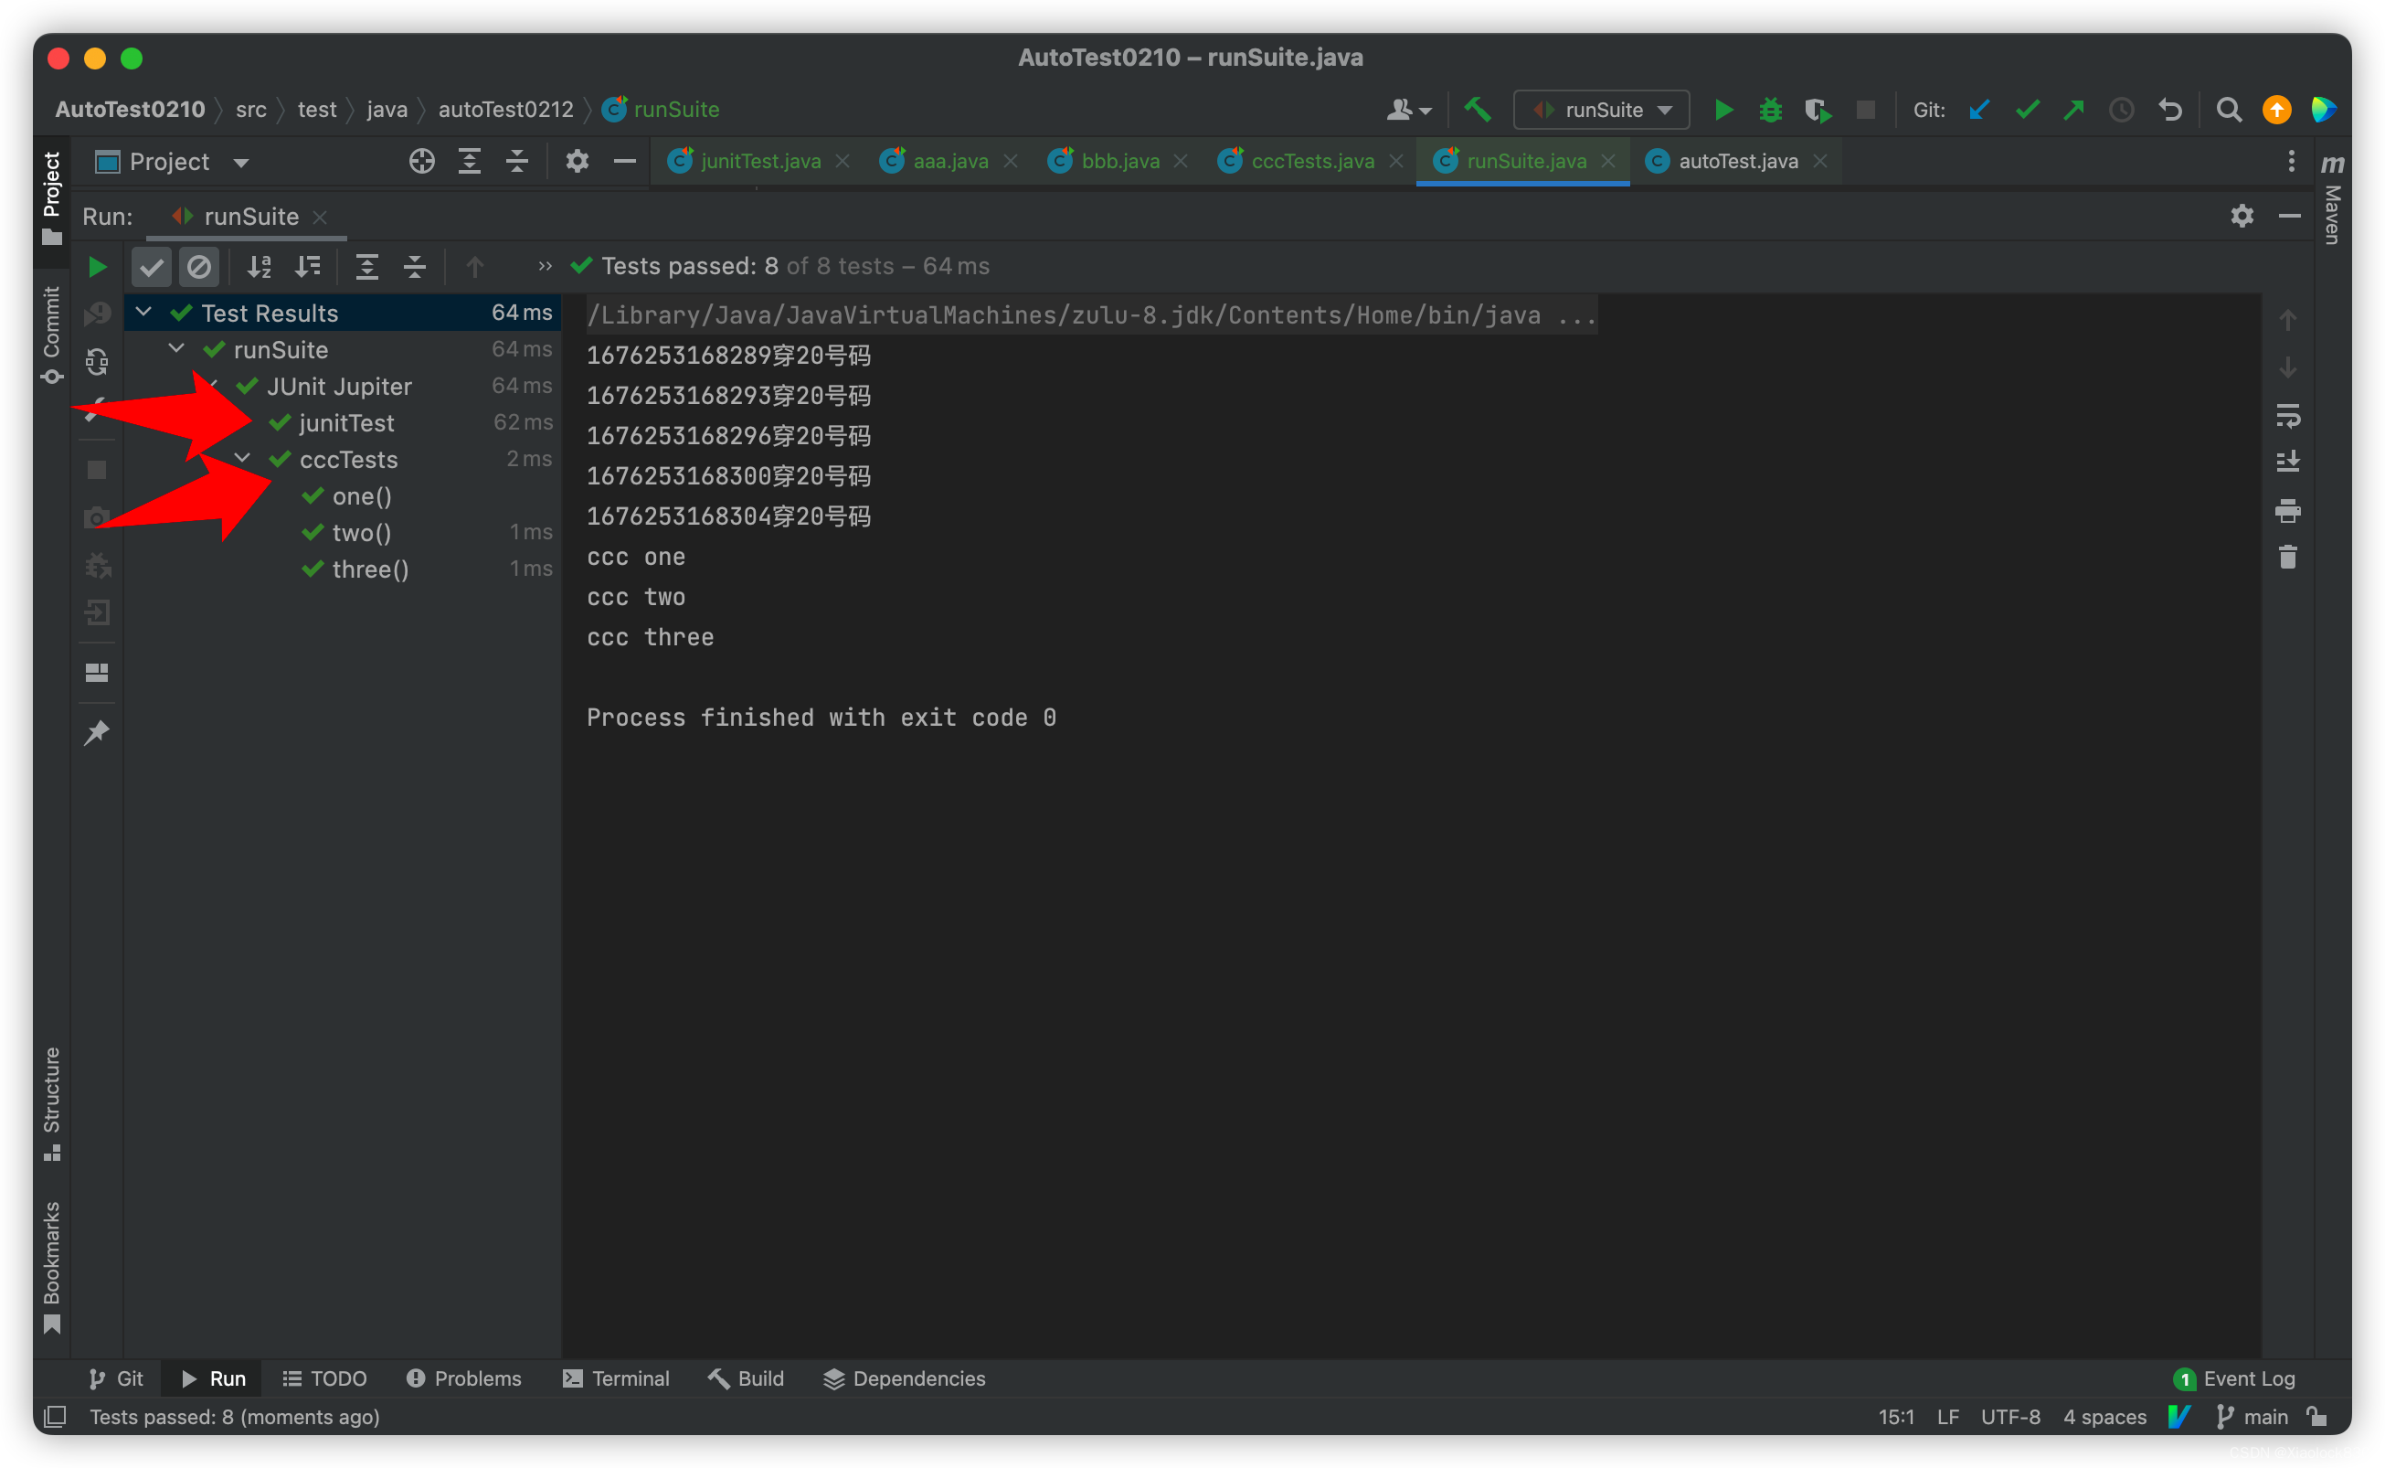This screenshot has height=1468, width=2385.
Task: Open the Problems tool window
Action: click(x=464, y=1378)
